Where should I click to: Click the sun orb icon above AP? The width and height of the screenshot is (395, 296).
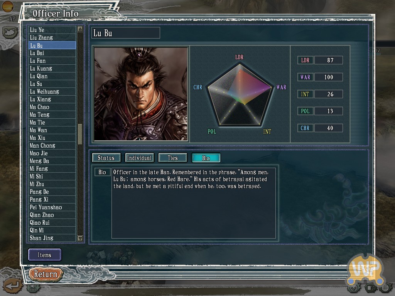pyautogui.click(x=8, y=6)
